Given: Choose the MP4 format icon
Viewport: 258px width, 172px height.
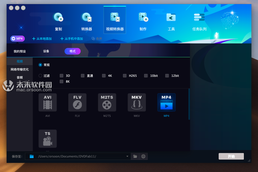Looking at the screenshot, I should (x=166, y=102).
